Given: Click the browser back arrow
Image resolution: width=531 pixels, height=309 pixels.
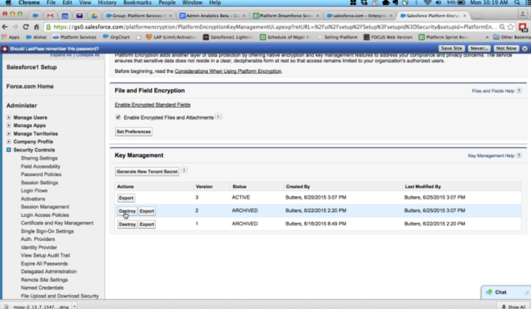Looking at the screenshot, I should point(5,27).
